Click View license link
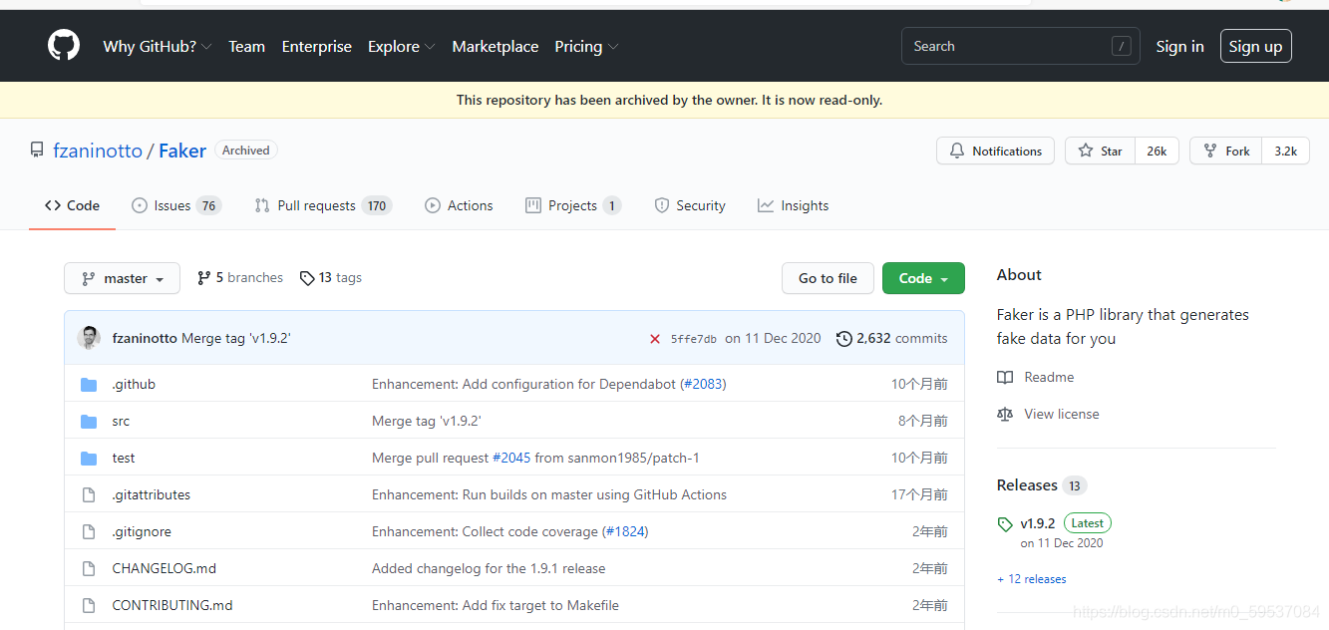Image resolution: width=1329 pixels, height=630 pixels. 1048,415
